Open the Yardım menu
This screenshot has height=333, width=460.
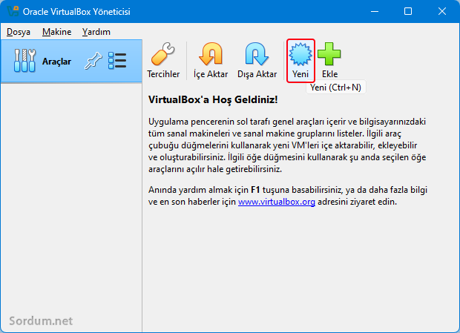coord(96,32)
